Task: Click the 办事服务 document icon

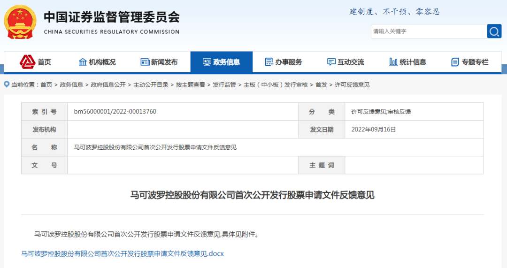Action: click(x=269, y=62)
